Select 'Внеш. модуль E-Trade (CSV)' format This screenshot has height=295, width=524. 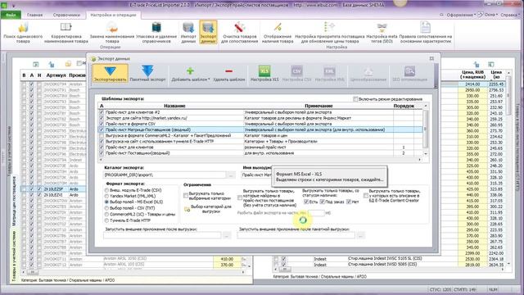coord(106,190)
